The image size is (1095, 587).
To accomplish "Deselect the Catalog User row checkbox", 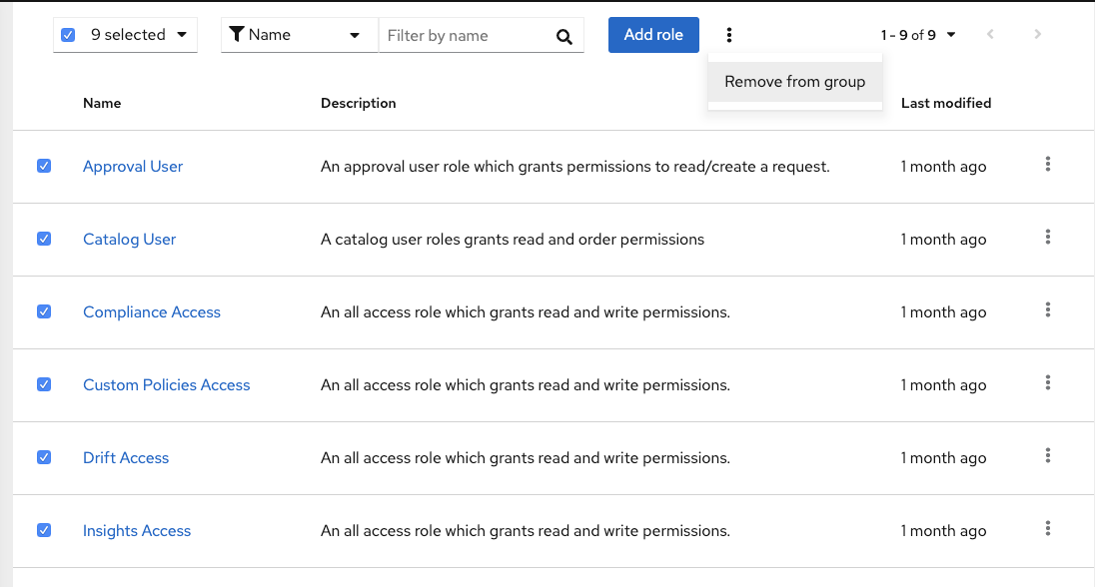I will tap(44, 240).
